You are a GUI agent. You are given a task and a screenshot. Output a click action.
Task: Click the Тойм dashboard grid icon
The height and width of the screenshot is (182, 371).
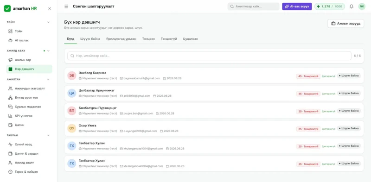click(10, 31)
